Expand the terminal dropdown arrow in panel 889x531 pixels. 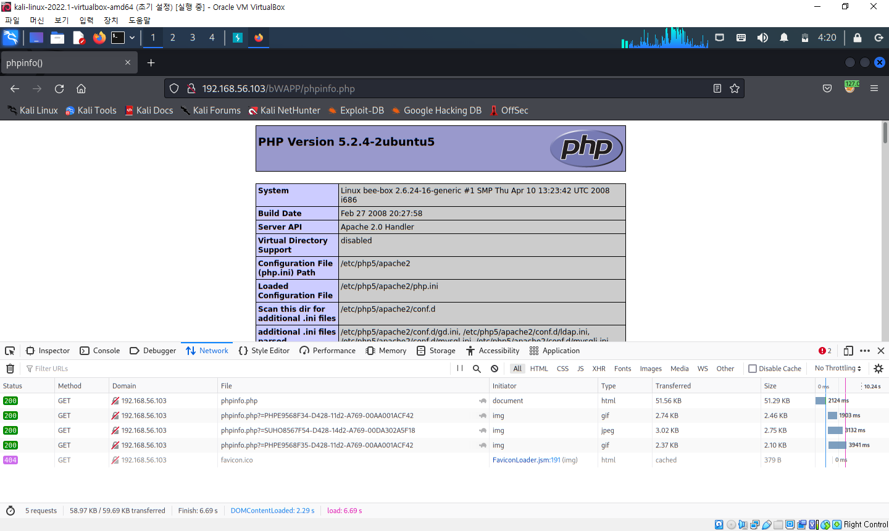coord(132,38)
